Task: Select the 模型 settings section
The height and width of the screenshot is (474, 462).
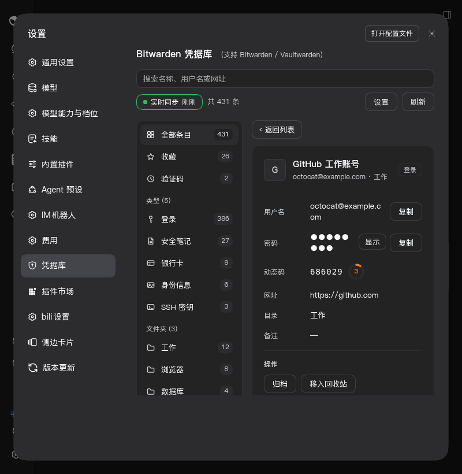Action: pyautogui.click(x=68, y=88)
